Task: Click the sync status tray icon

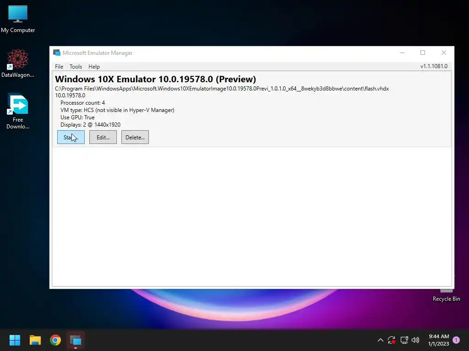Action: coord(392,340)
